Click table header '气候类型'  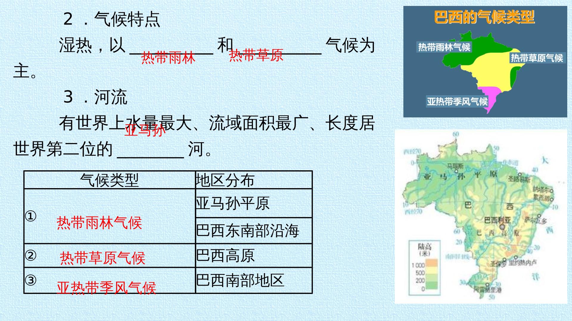[109, 180]
